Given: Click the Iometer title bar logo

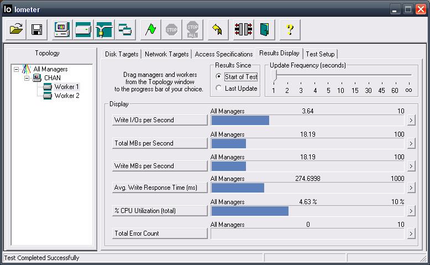Looking at the screenshot, I should click(8, 9).
